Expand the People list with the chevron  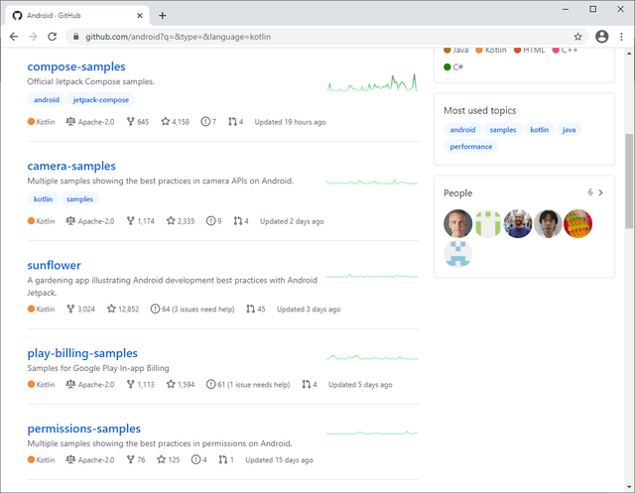[x=600, y=192]
